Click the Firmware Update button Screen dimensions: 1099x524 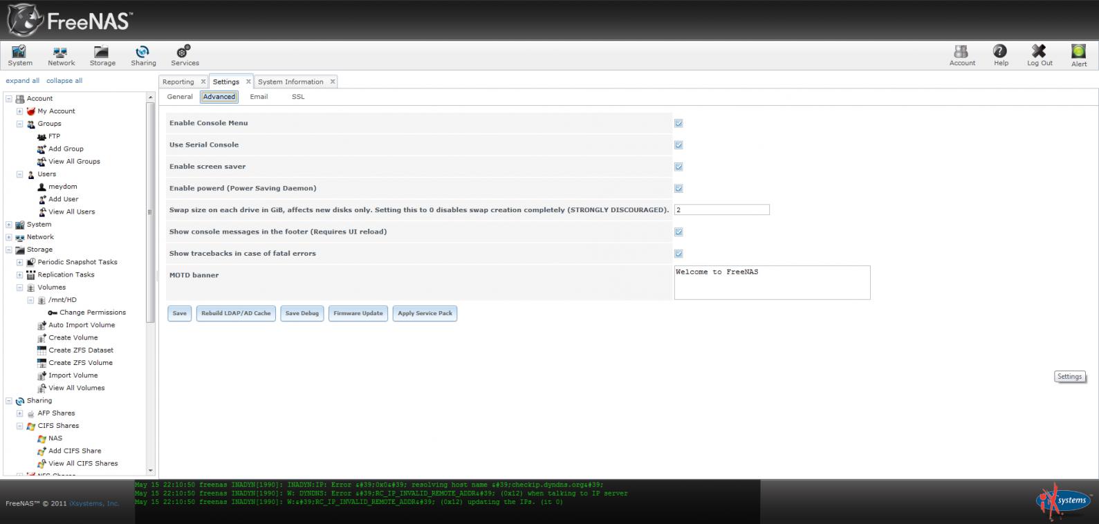pos(358,313)
